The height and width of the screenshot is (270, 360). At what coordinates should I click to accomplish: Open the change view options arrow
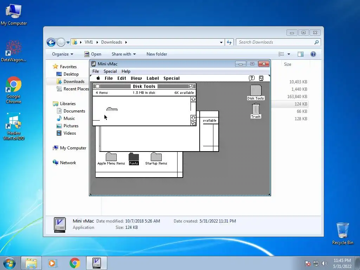(x=289, y=54)
